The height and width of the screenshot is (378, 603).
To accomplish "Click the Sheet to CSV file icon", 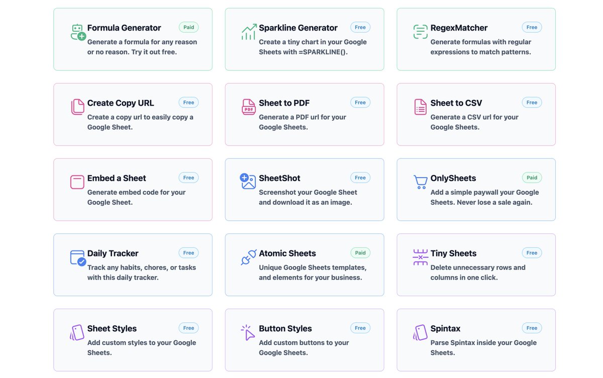I will click(420, 106).
